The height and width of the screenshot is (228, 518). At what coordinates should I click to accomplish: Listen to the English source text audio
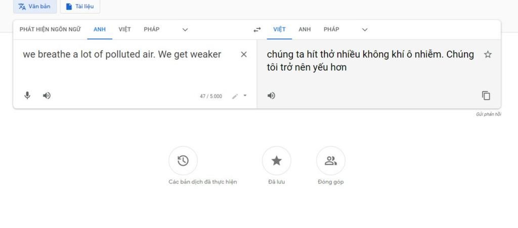[47, 96]
